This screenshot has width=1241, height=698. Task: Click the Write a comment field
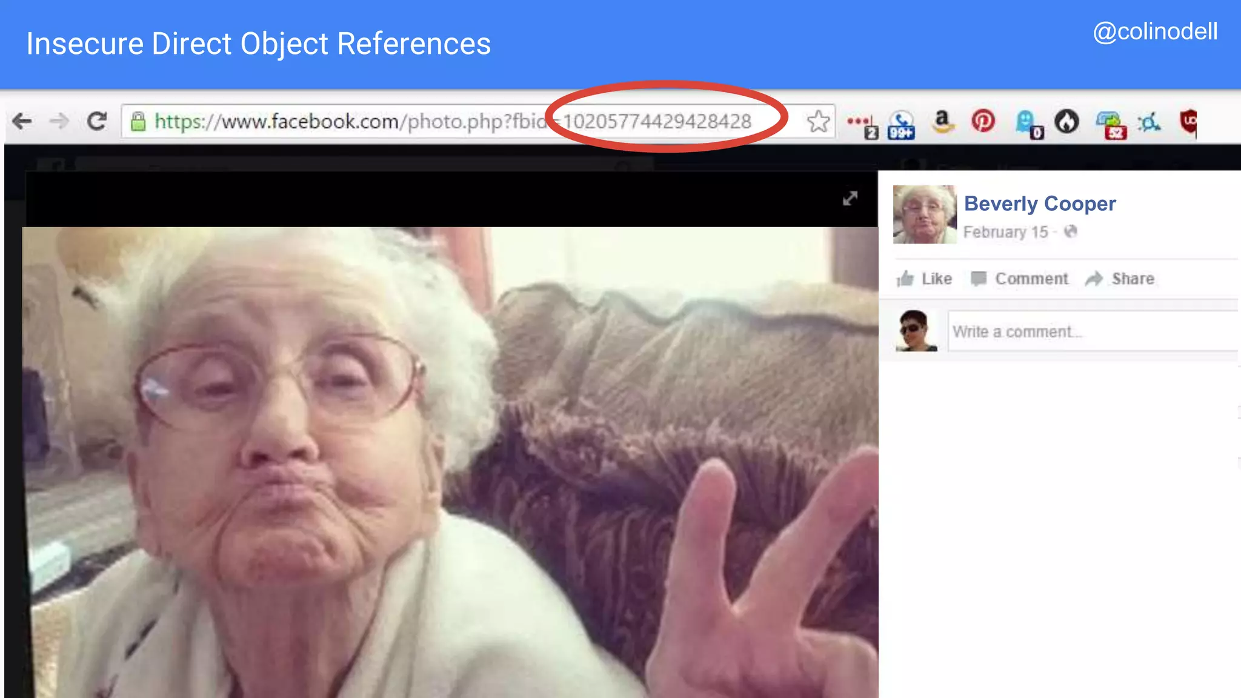coord(1093,331)
